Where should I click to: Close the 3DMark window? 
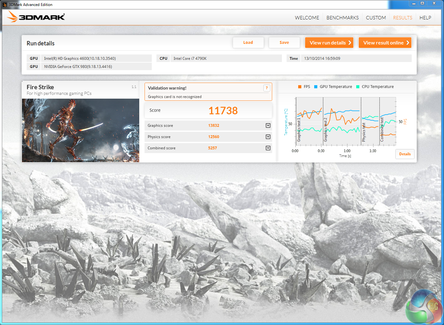point(434,3)
